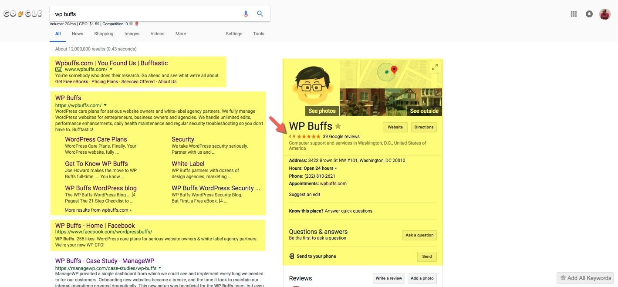This screenshot has width=618, height=287.
Task: Click the address 3422 Brown St NW text
Action: [x=357, y=161]
